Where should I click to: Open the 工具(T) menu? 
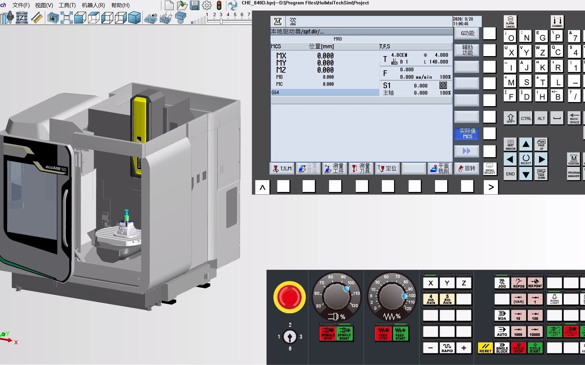[x=67, y=5]
